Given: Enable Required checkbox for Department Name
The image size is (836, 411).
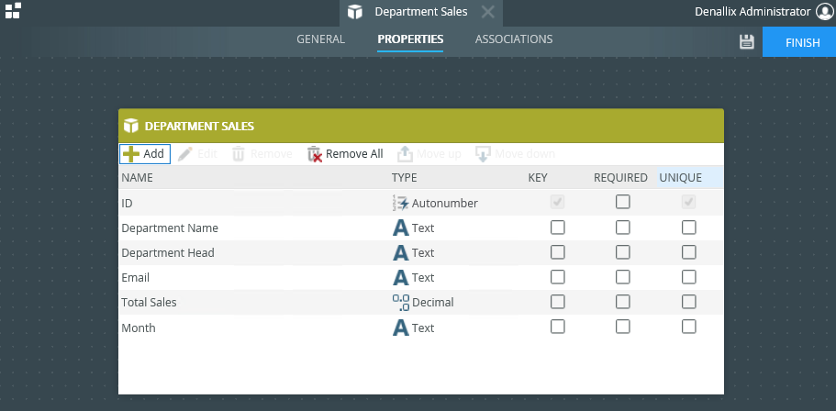Looking at the screenshot, I should click(623, 228).
